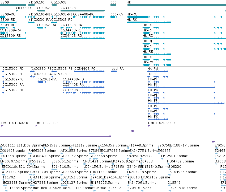The width and height of the screenshot is (226, 192).
Task: Select the CG15309-PE protein label
Action: pos(13,74)
